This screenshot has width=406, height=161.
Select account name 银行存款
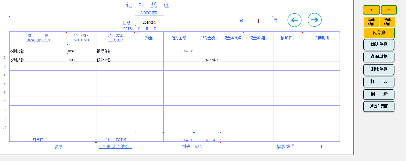click(x=115, y=49)
